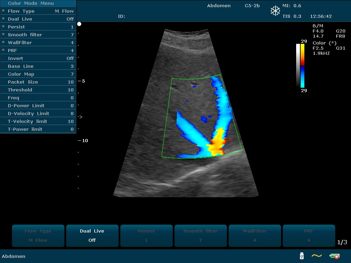Click the grayscale map bar

pos(298,65)
